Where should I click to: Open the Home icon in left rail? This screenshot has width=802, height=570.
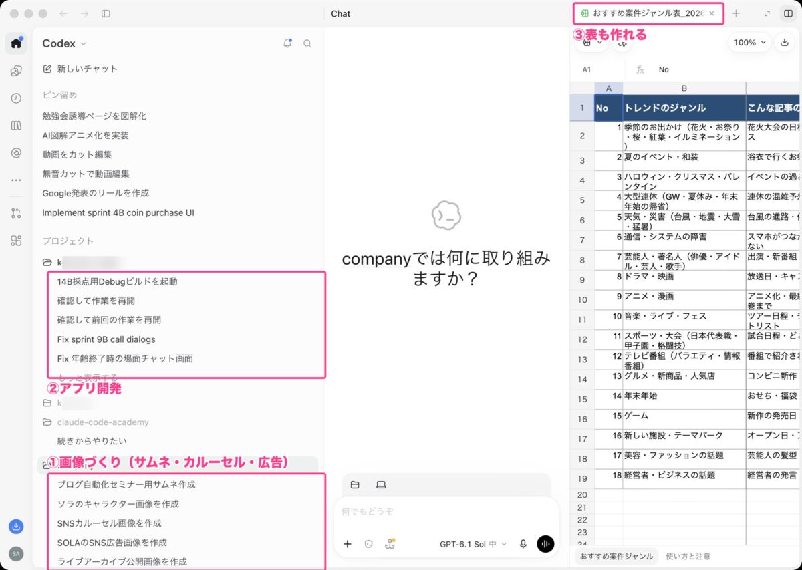[16, 43]
